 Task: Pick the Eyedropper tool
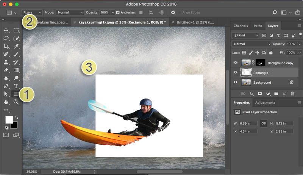[16, 46]
